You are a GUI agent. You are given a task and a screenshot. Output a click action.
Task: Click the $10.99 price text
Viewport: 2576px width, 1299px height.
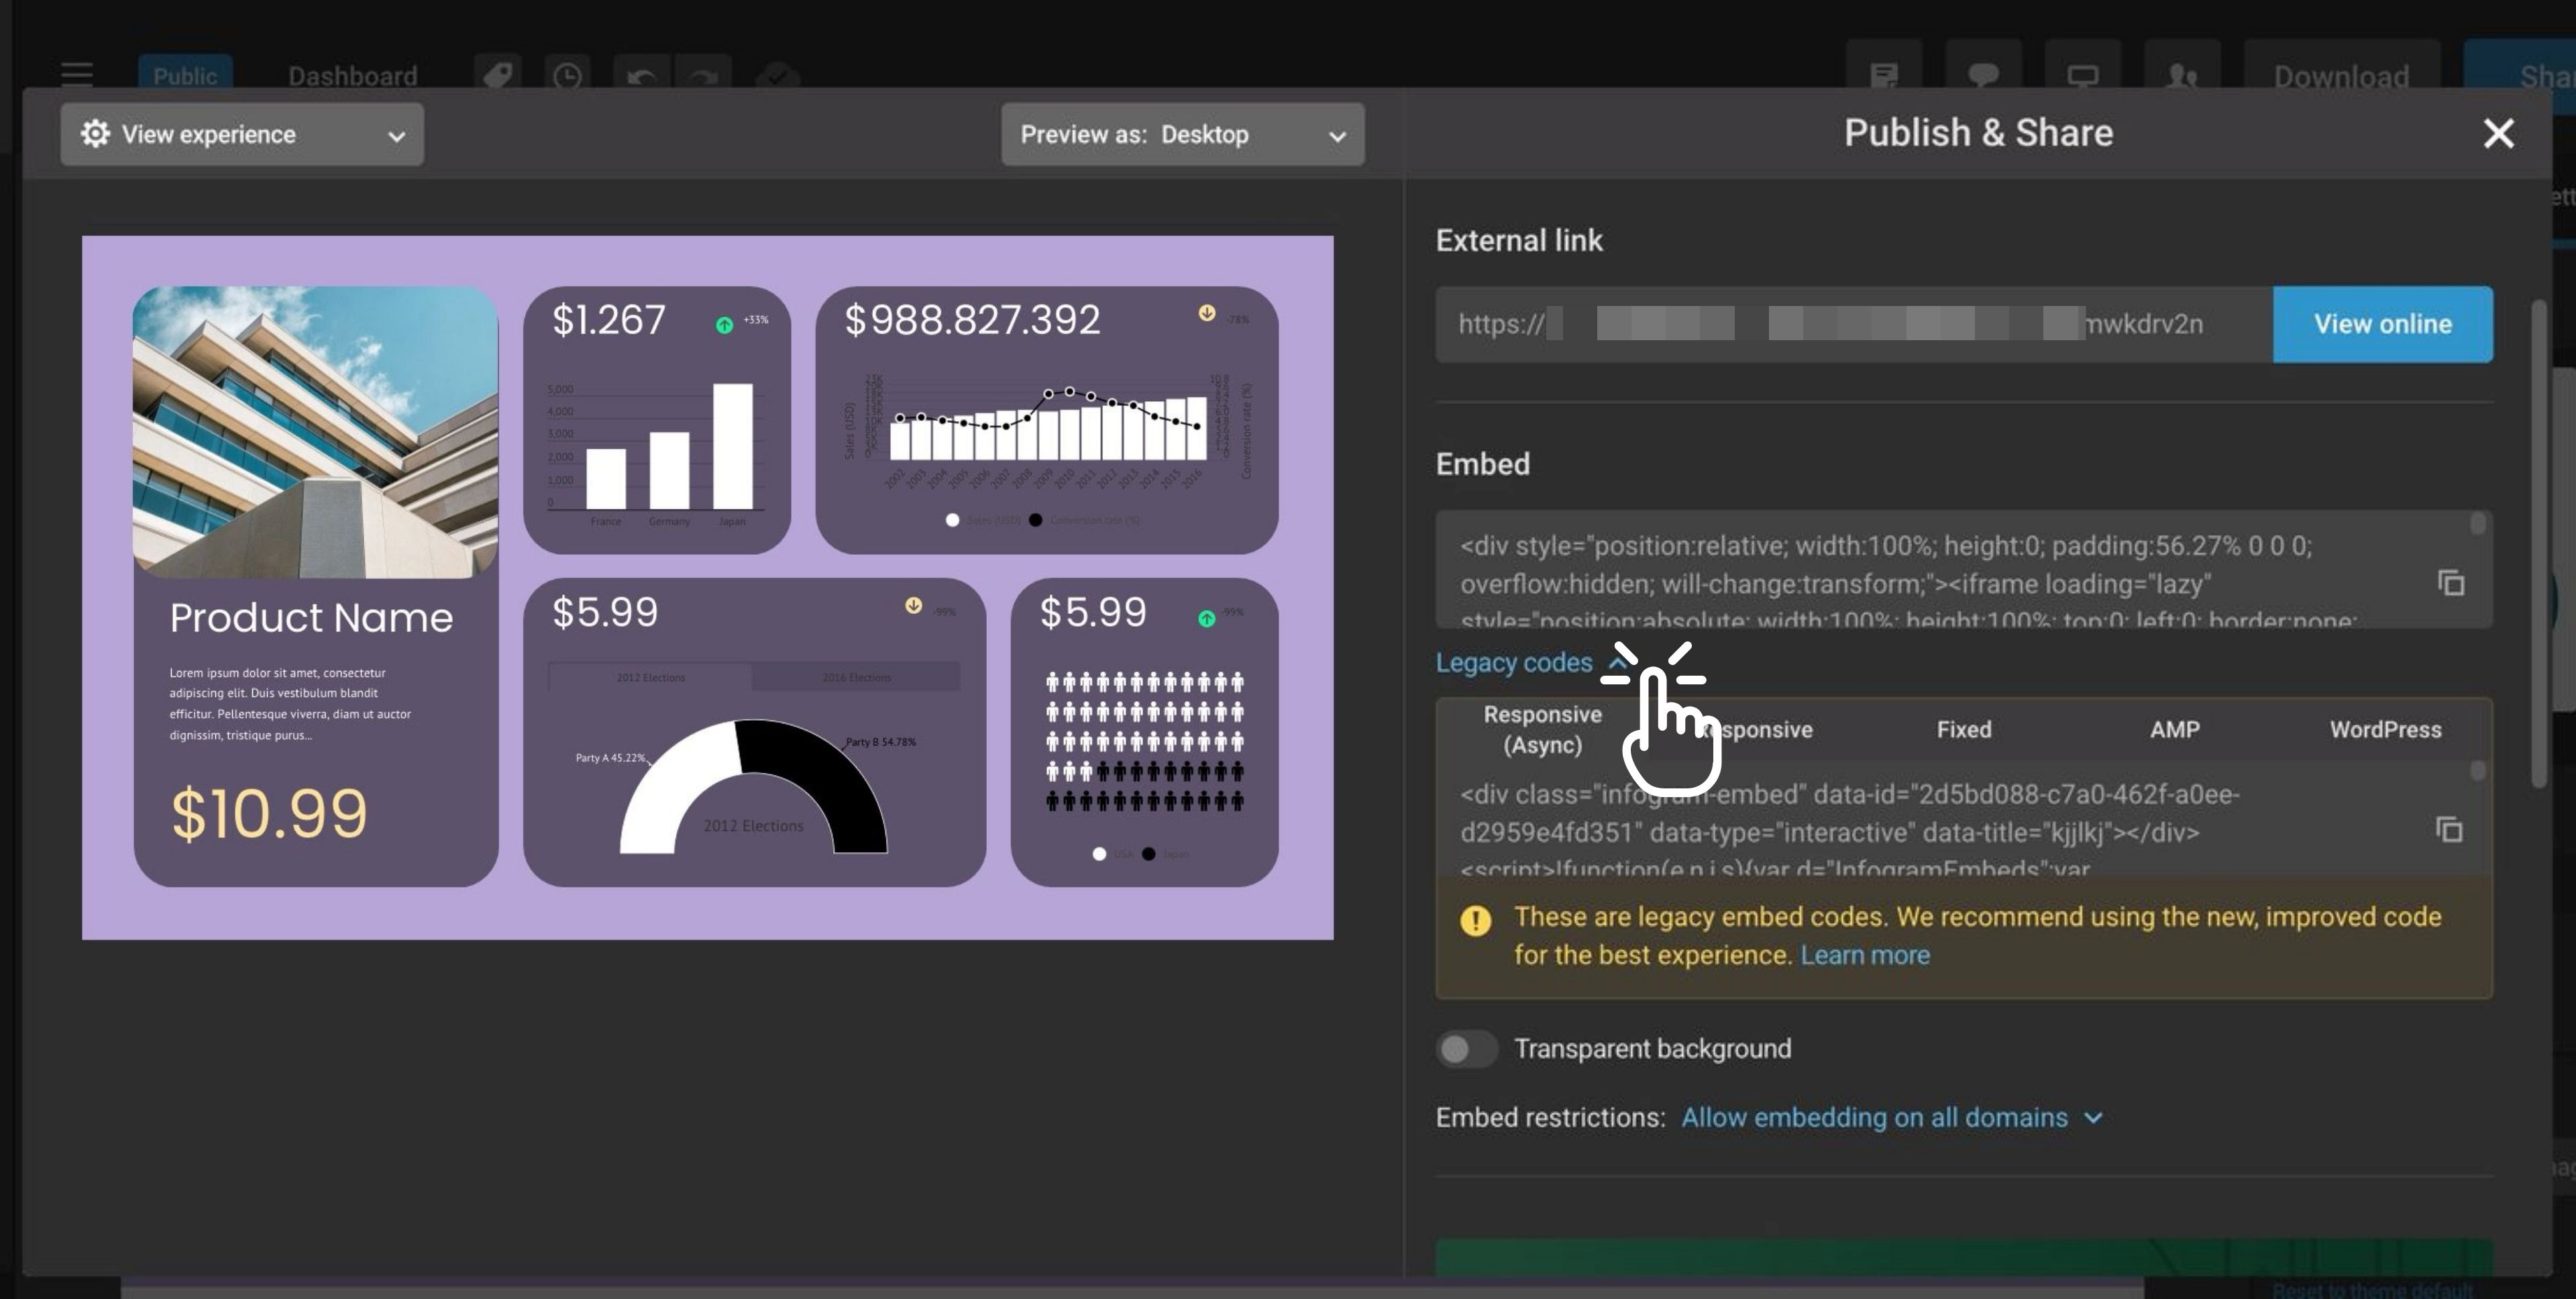tap(269, 813)
